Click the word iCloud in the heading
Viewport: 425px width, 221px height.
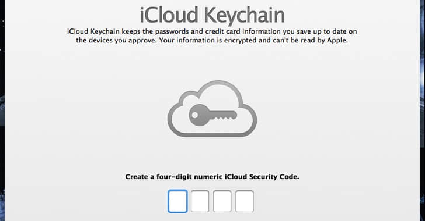[x=169, y=15]
